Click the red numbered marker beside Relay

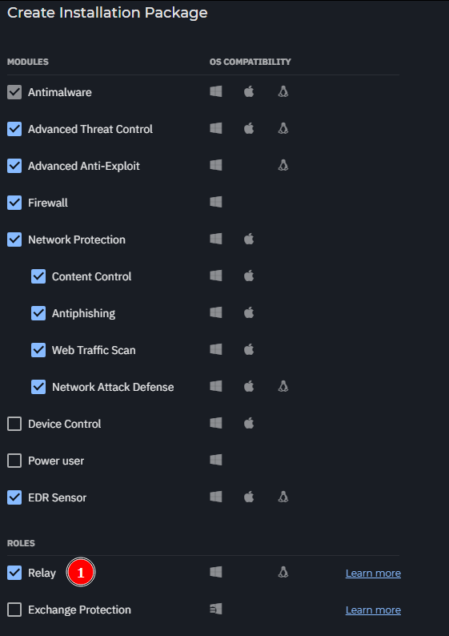click(x=81, y=572)
